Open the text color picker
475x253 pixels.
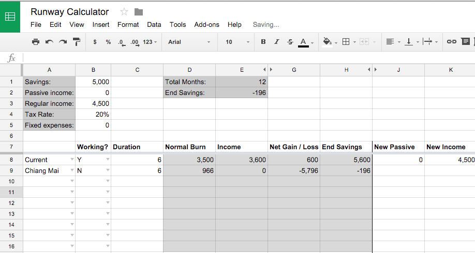click(306, 42)
